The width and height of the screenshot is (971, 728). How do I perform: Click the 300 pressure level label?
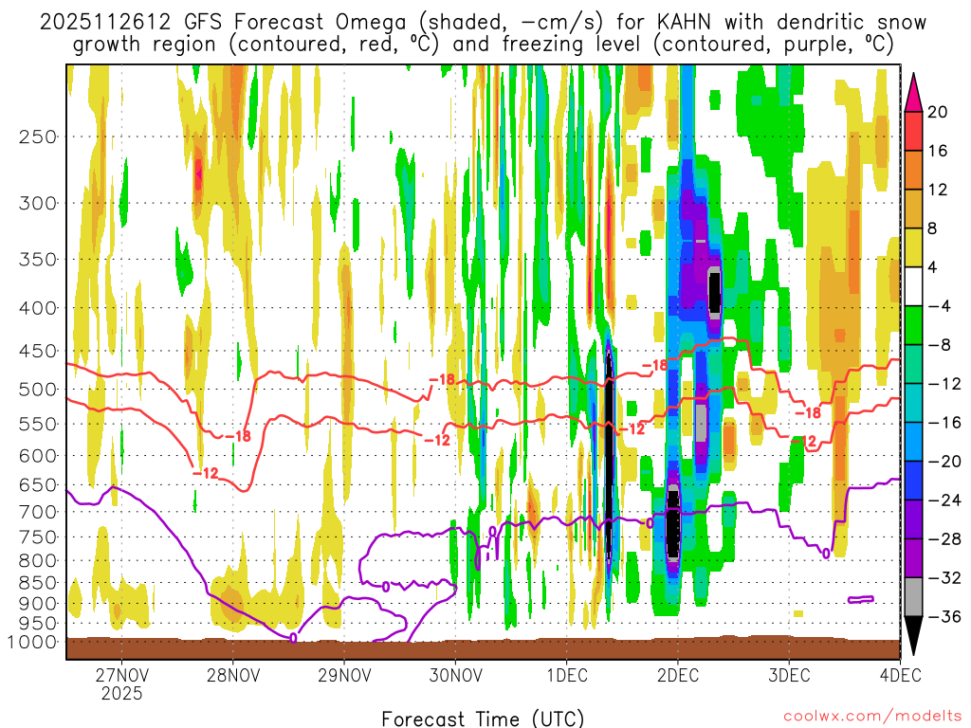[38, 203]
